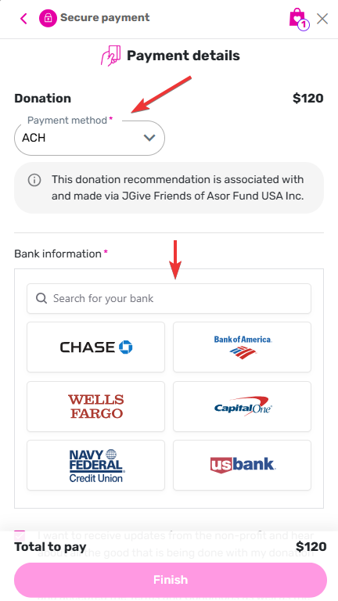This screenshot has height=601, width=338.
Task: Click the magnifier icon in bank search
Action: coord(41,298)
